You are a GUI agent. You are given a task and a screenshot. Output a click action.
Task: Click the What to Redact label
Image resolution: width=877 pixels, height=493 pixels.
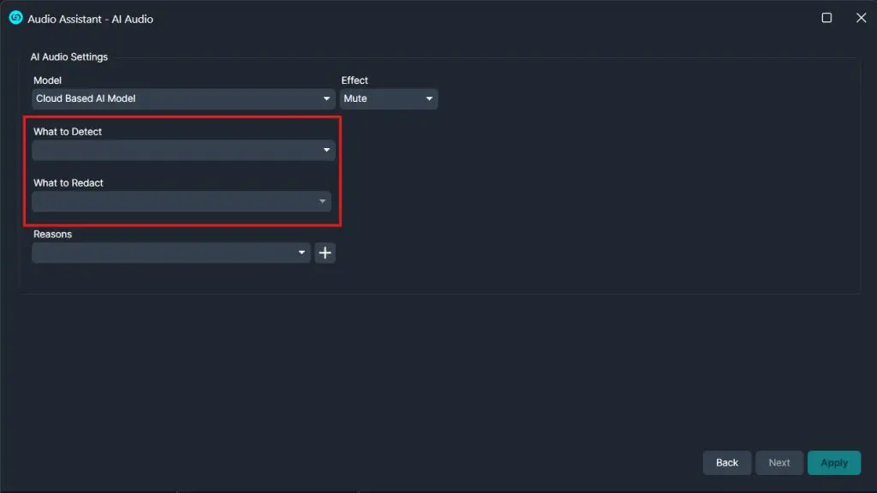pyautogui.click(x=69, y=183)
